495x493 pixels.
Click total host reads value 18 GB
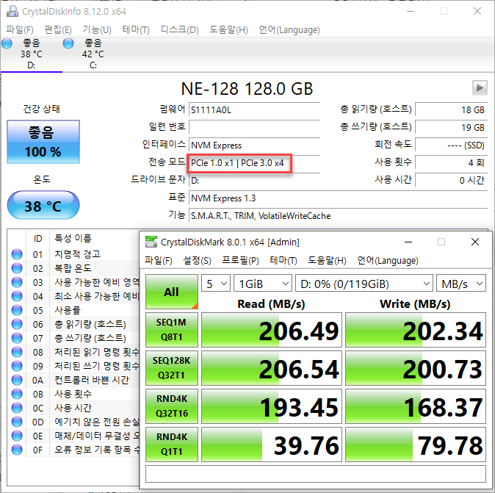click(452, 110)
